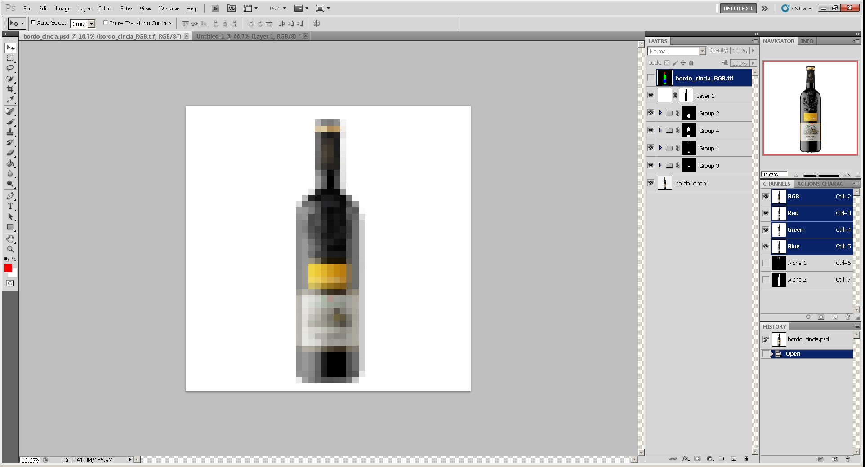Screen dimensions: 865x467
Task: Select the Pen tool
Action: point(10,196)
